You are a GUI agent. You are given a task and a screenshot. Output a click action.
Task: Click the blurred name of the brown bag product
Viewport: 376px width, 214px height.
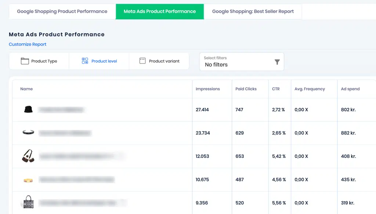(x=82, y=156)
